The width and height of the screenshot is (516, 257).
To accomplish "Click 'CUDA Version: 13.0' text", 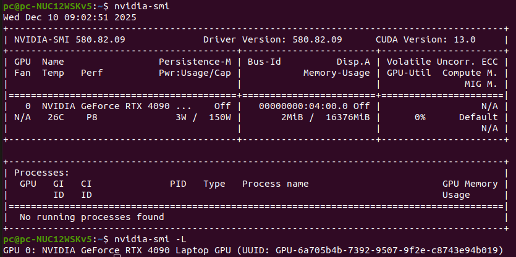I will click(426, 39).
